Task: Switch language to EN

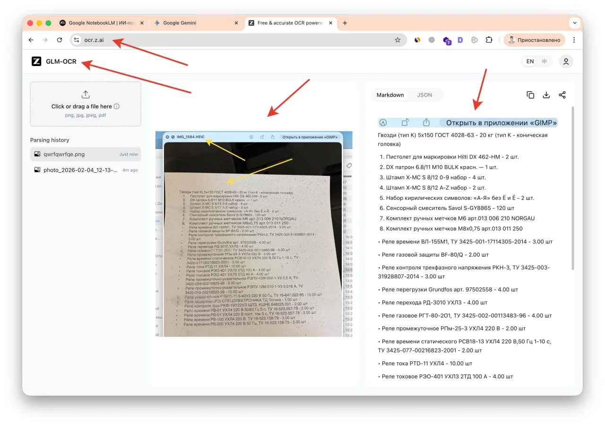Action: click(530, 61)
